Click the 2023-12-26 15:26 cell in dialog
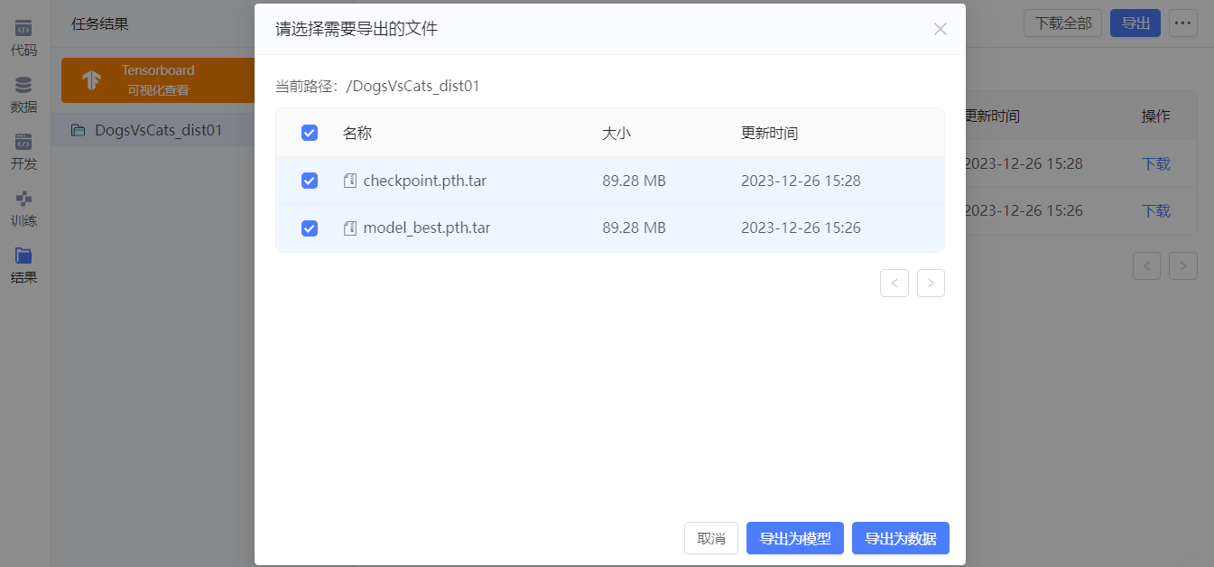 click(x=801, y=228)
